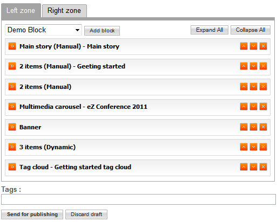Remove the Main story block

click(263, 46)
